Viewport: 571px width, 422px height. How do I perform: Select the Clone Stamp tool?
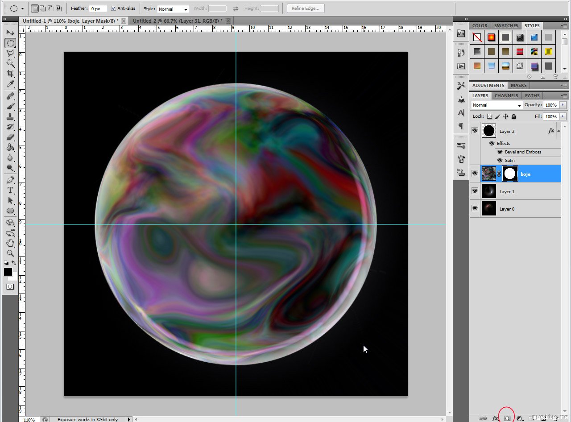10,116
